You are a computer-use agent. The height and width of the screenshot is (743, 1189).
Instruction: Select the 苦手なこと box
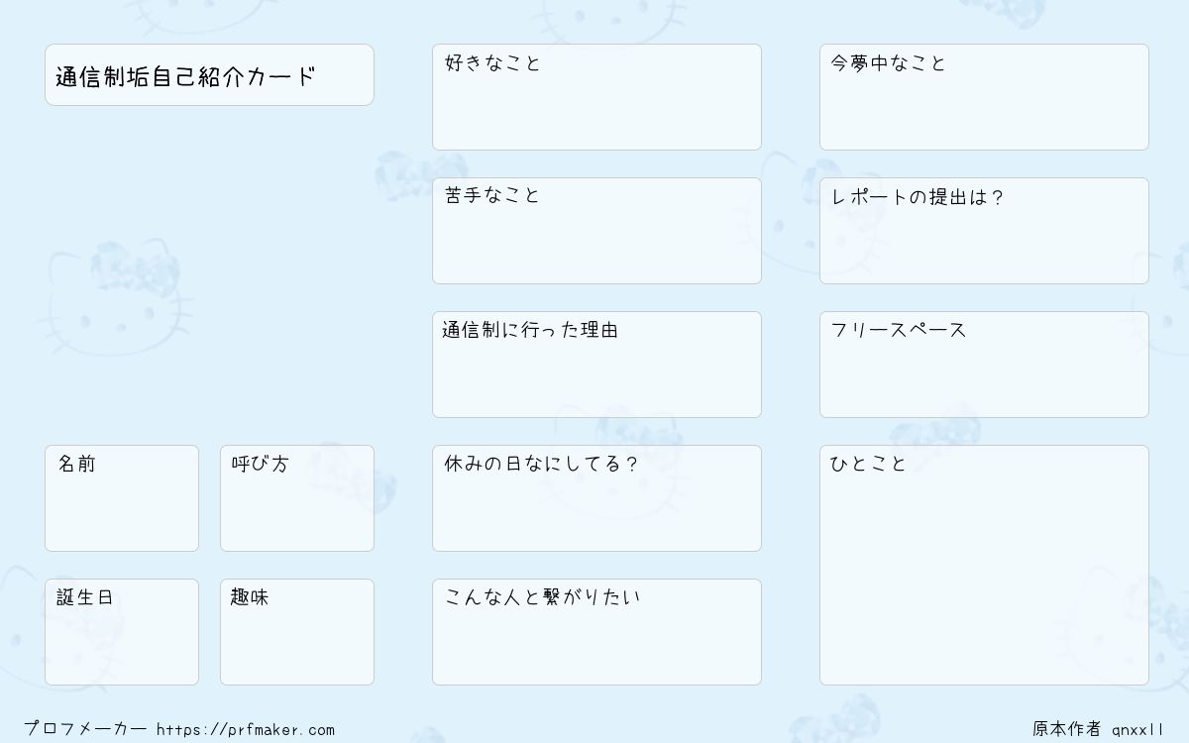point(596,231)
